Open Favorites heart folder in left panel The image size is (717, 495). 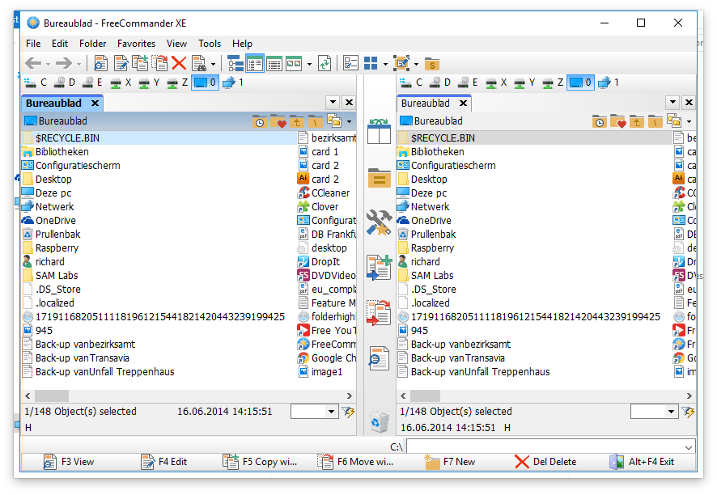click(278, 121)
